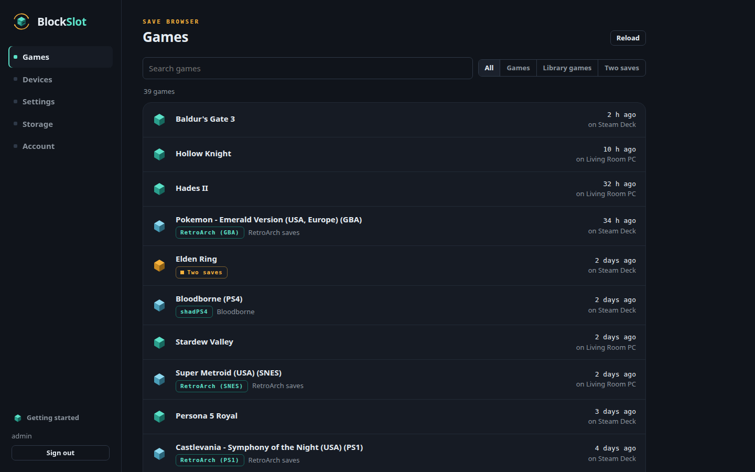Image resolution: width=755 pixels, height=472 pixels.
Task: Click the RetroArch (SNES) badge
Action: [x=212, y=387]
